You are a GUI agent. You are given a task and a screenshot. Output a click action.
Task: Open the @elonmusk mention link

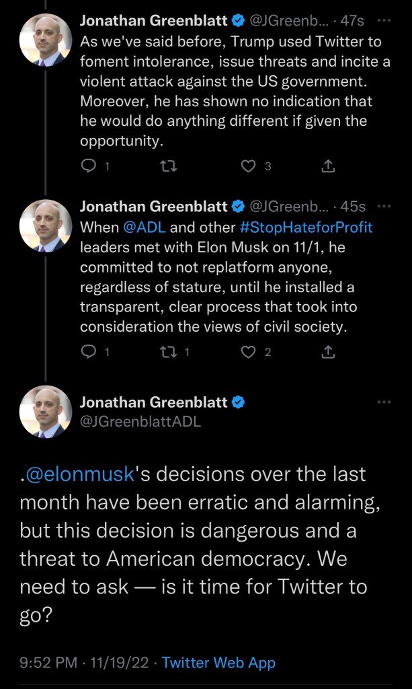coord(81,474)
